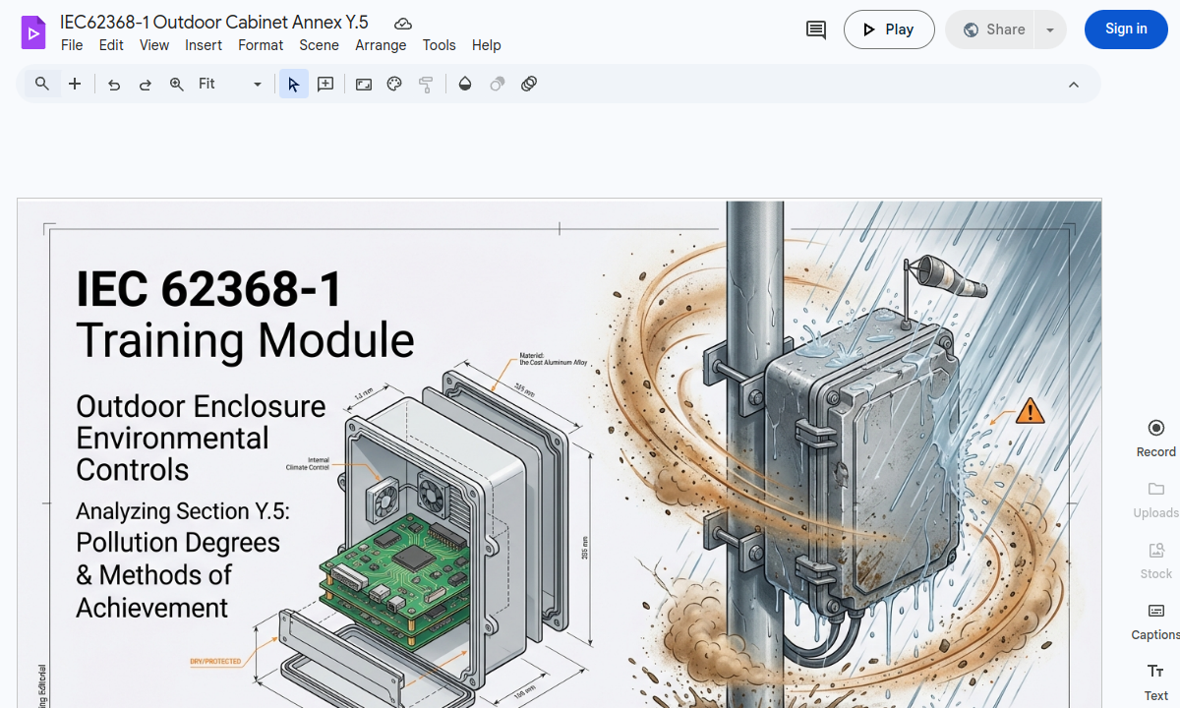Image resolution: width=1180 pixels, height=708 pixels.
Task: Open the Share options dropdown arrow
Action: click(x=1050, y=29)
